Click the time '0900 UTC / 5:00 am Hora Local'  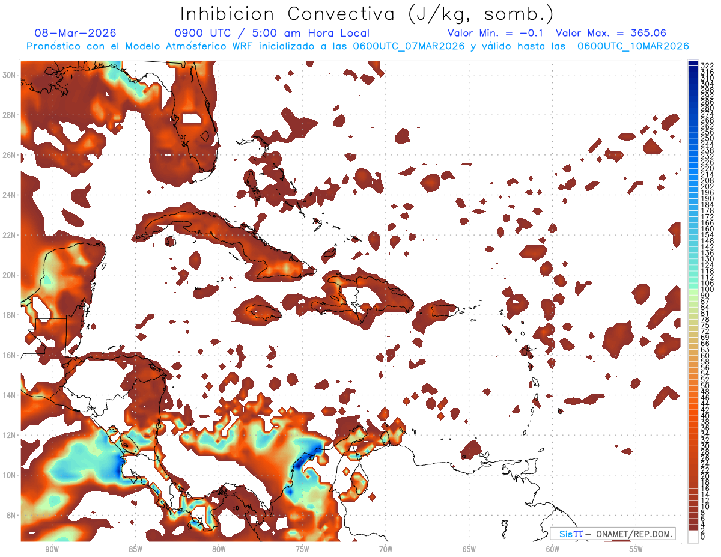coord(272,33)
